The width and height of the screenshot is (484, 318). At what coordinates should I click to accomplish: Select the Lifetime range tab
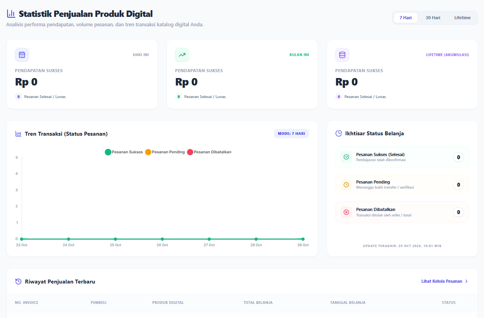pos(462,18)
